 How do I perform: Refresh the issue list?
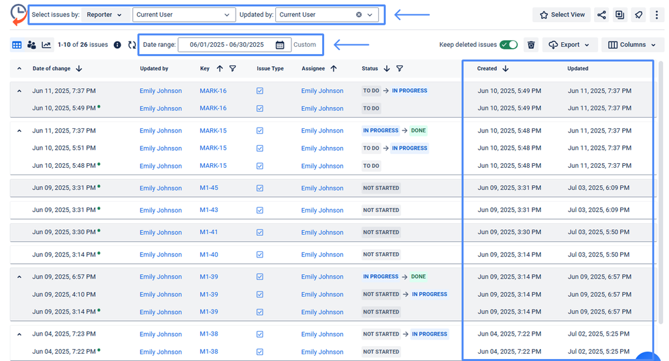coord(132,45)
